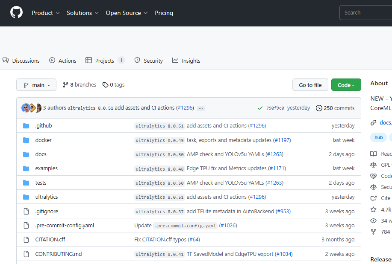The width and height of the screenshot is (392, 264).
Task: Click the third author avatar in commit row
Action: [x=39, y=108]
